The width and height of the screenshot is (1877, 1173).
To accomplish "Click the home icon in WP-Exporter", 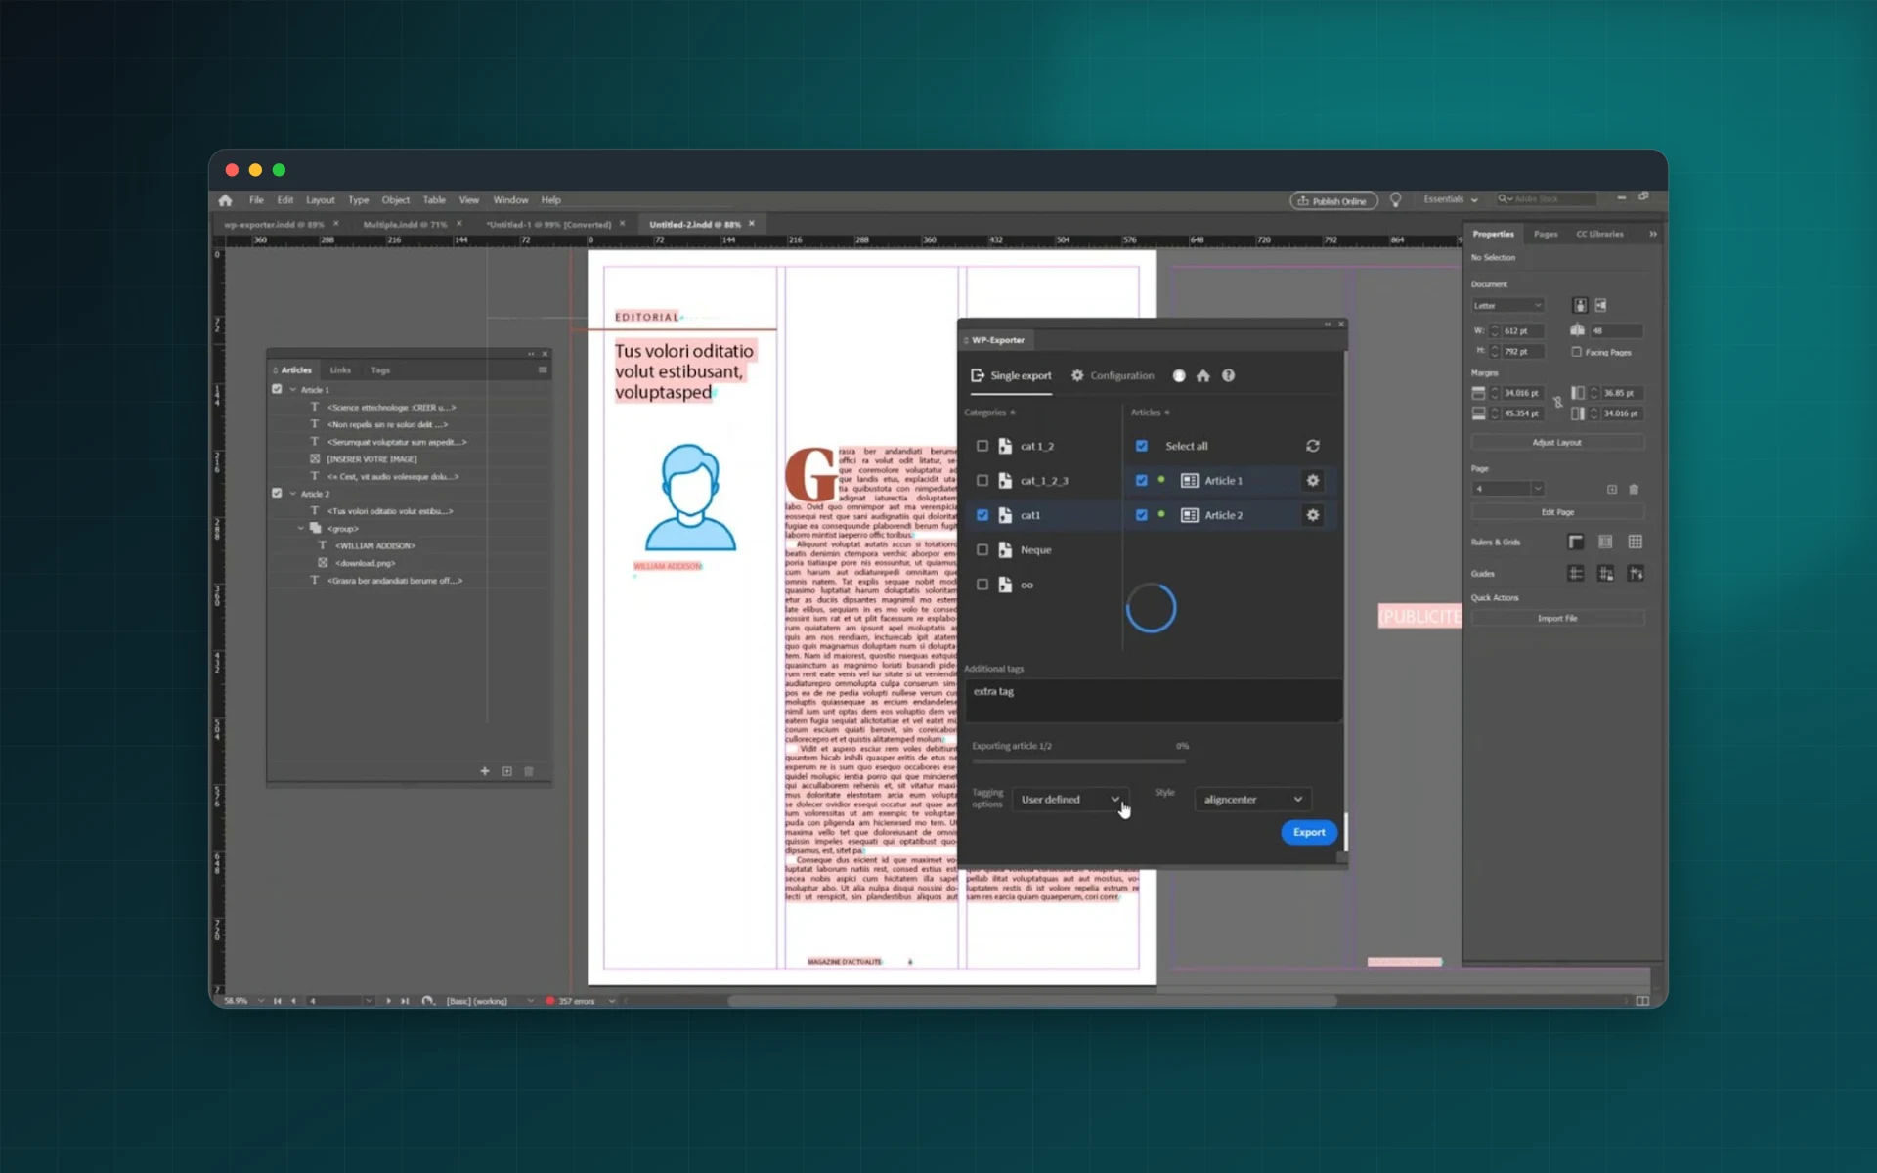I will 1202,375.
